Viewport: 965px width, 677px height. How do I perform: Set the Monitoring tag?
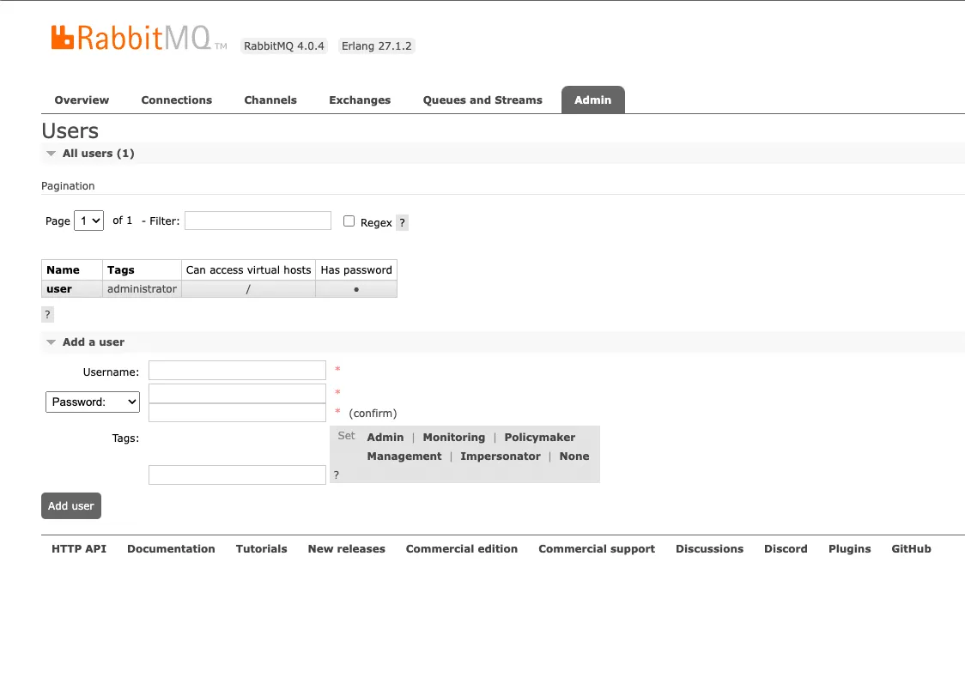tap(453, 437)
